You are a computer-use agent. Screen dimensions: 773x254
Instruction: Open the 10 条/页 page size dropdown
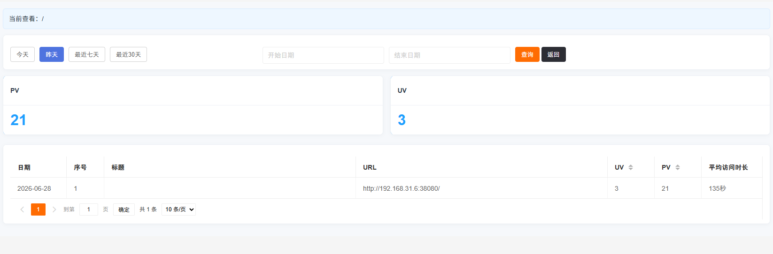click(x=178, y=209)
